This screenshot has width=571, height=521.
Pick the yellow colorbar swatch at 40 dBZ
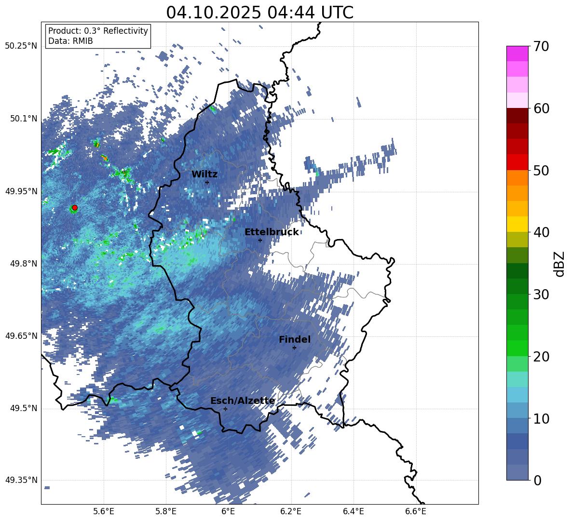click(x=517, y=224)
